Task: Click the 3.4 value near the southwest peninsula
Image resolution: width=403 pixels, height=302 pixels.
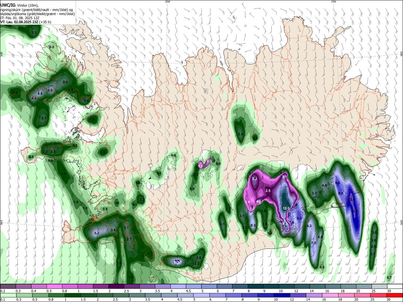Action: click(x=113, y=230)
